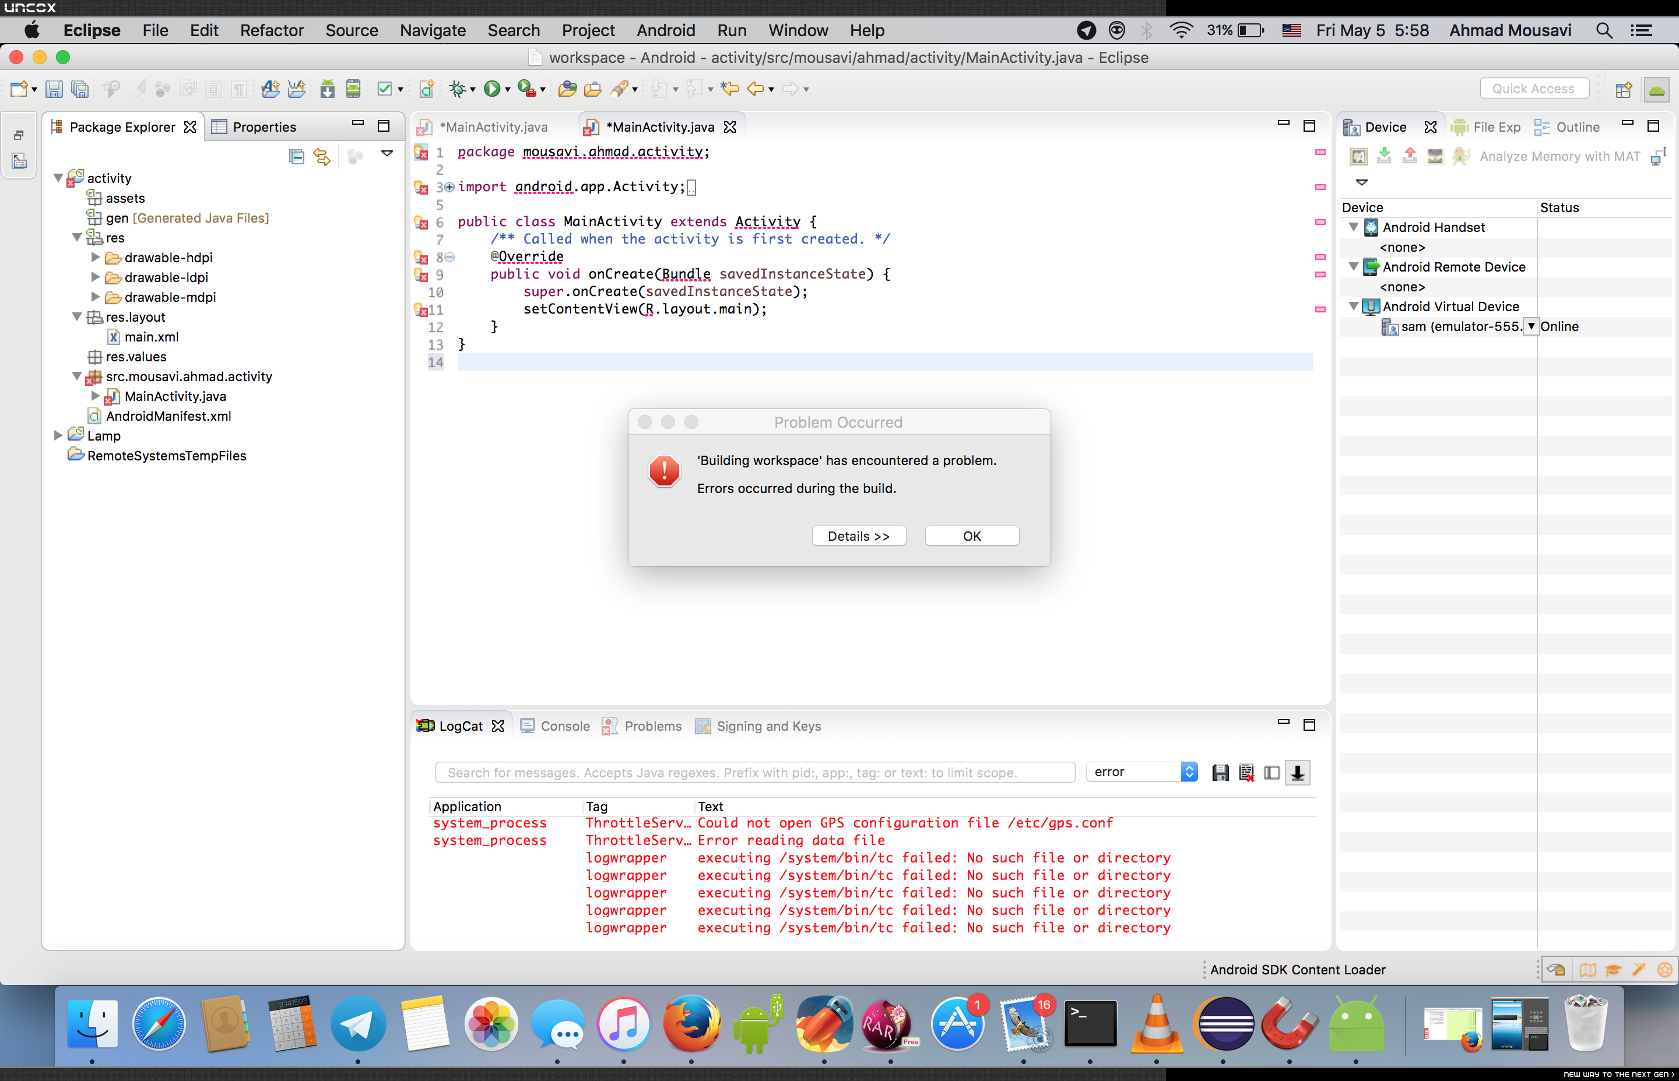Open the Run button dropdown arrow
Image resolution: width=1679 pixels, height=1081 pixels.
pos(508,90)
